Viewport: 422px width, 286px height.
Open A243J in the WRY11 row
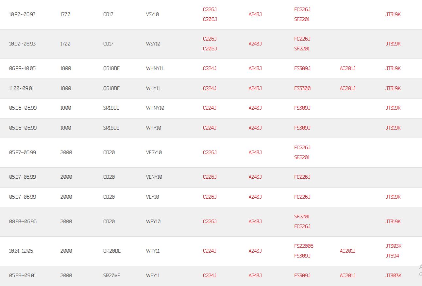coord(255,251)
